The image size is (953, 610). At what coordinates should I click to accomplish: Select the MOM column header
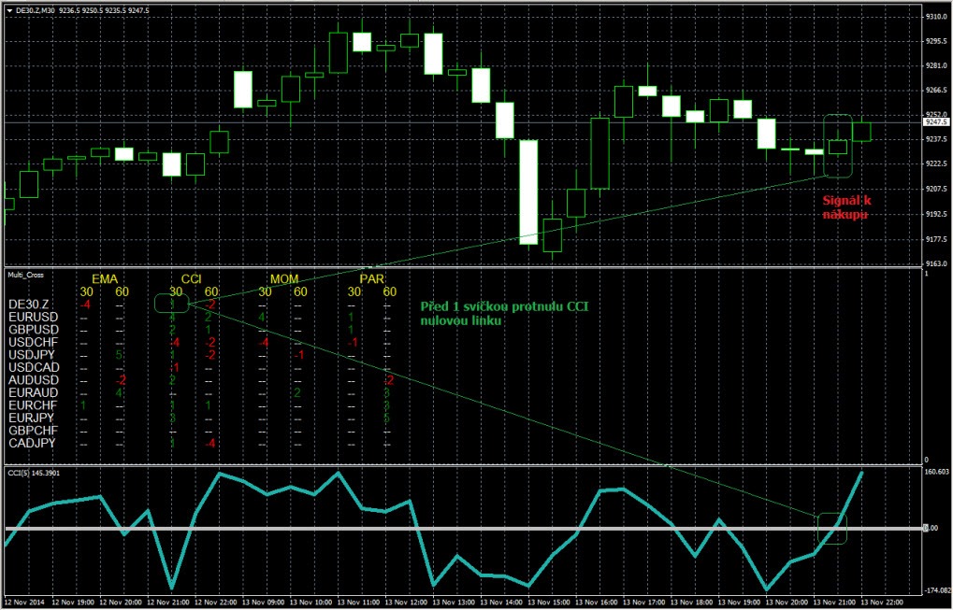[283, 278]
